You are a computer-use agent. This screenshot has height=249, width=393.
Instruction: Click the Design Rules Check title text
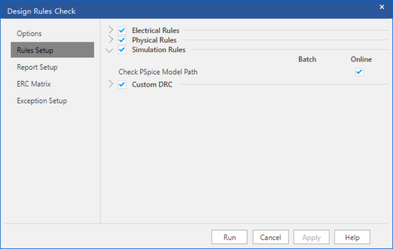(41, 12)
